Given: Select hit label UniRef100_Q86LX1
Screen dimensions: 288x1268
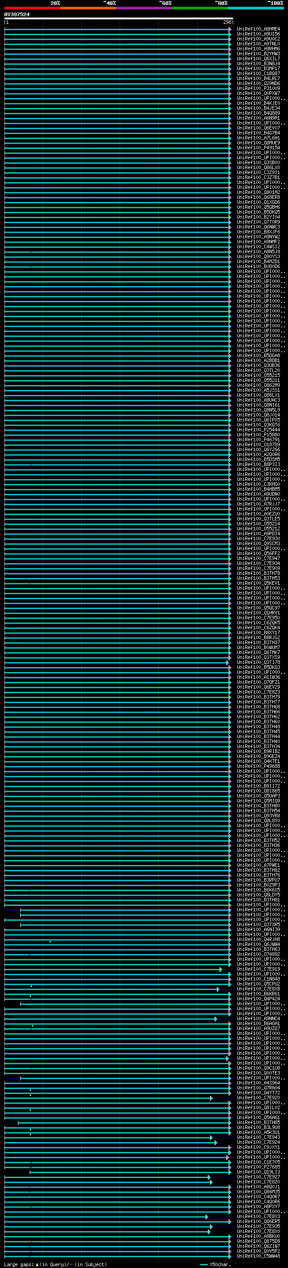Looking at the screenshot, I should tap(258, 395).
